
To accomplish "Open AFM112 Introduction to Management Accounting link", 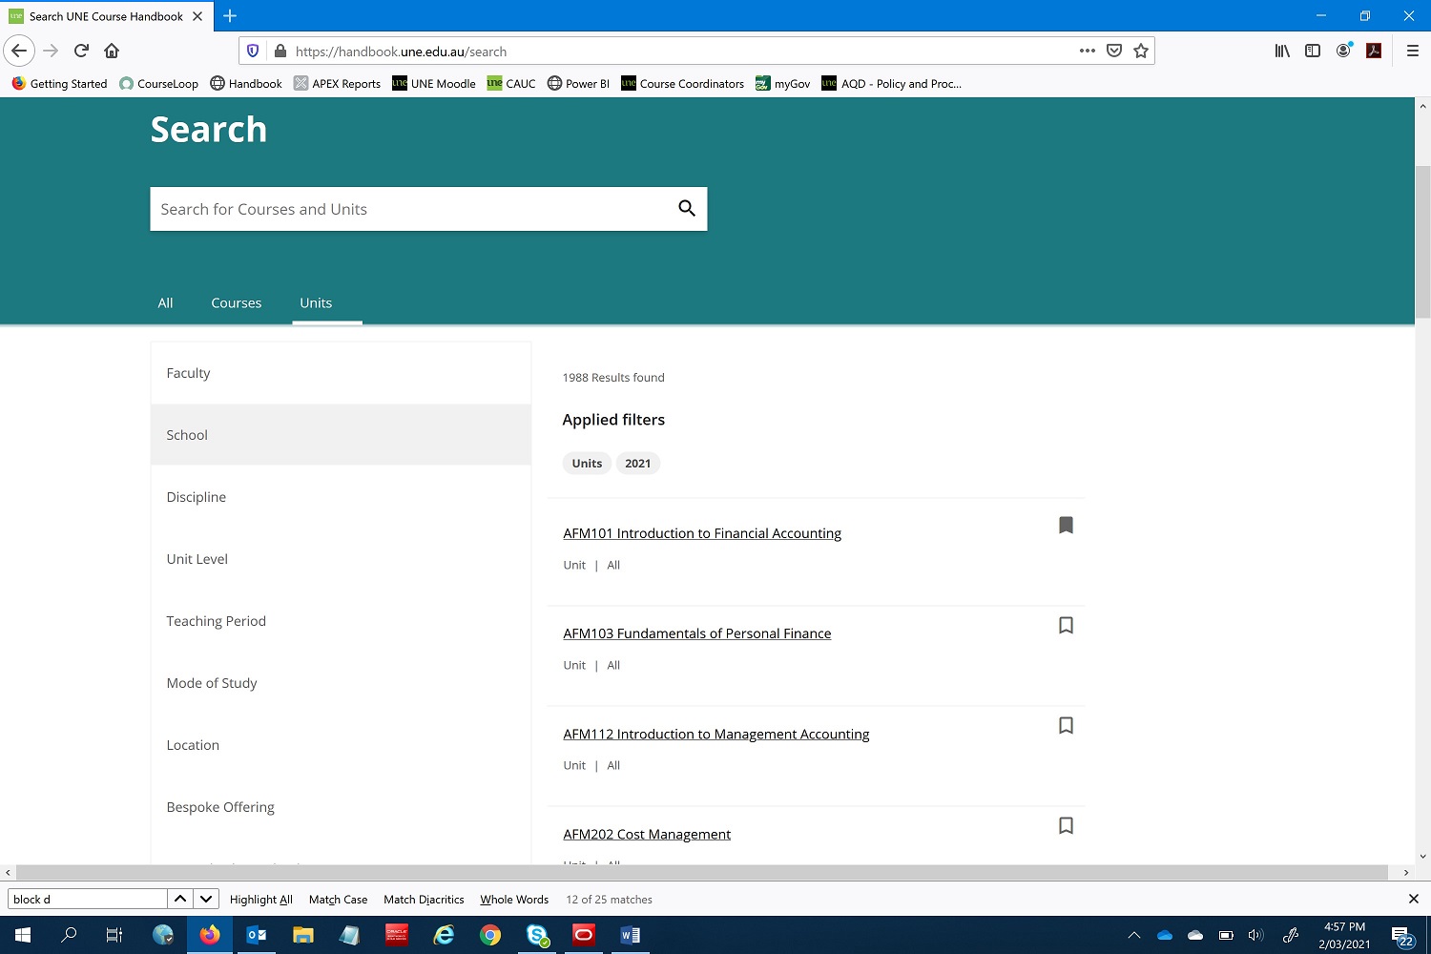I will 716,734.
